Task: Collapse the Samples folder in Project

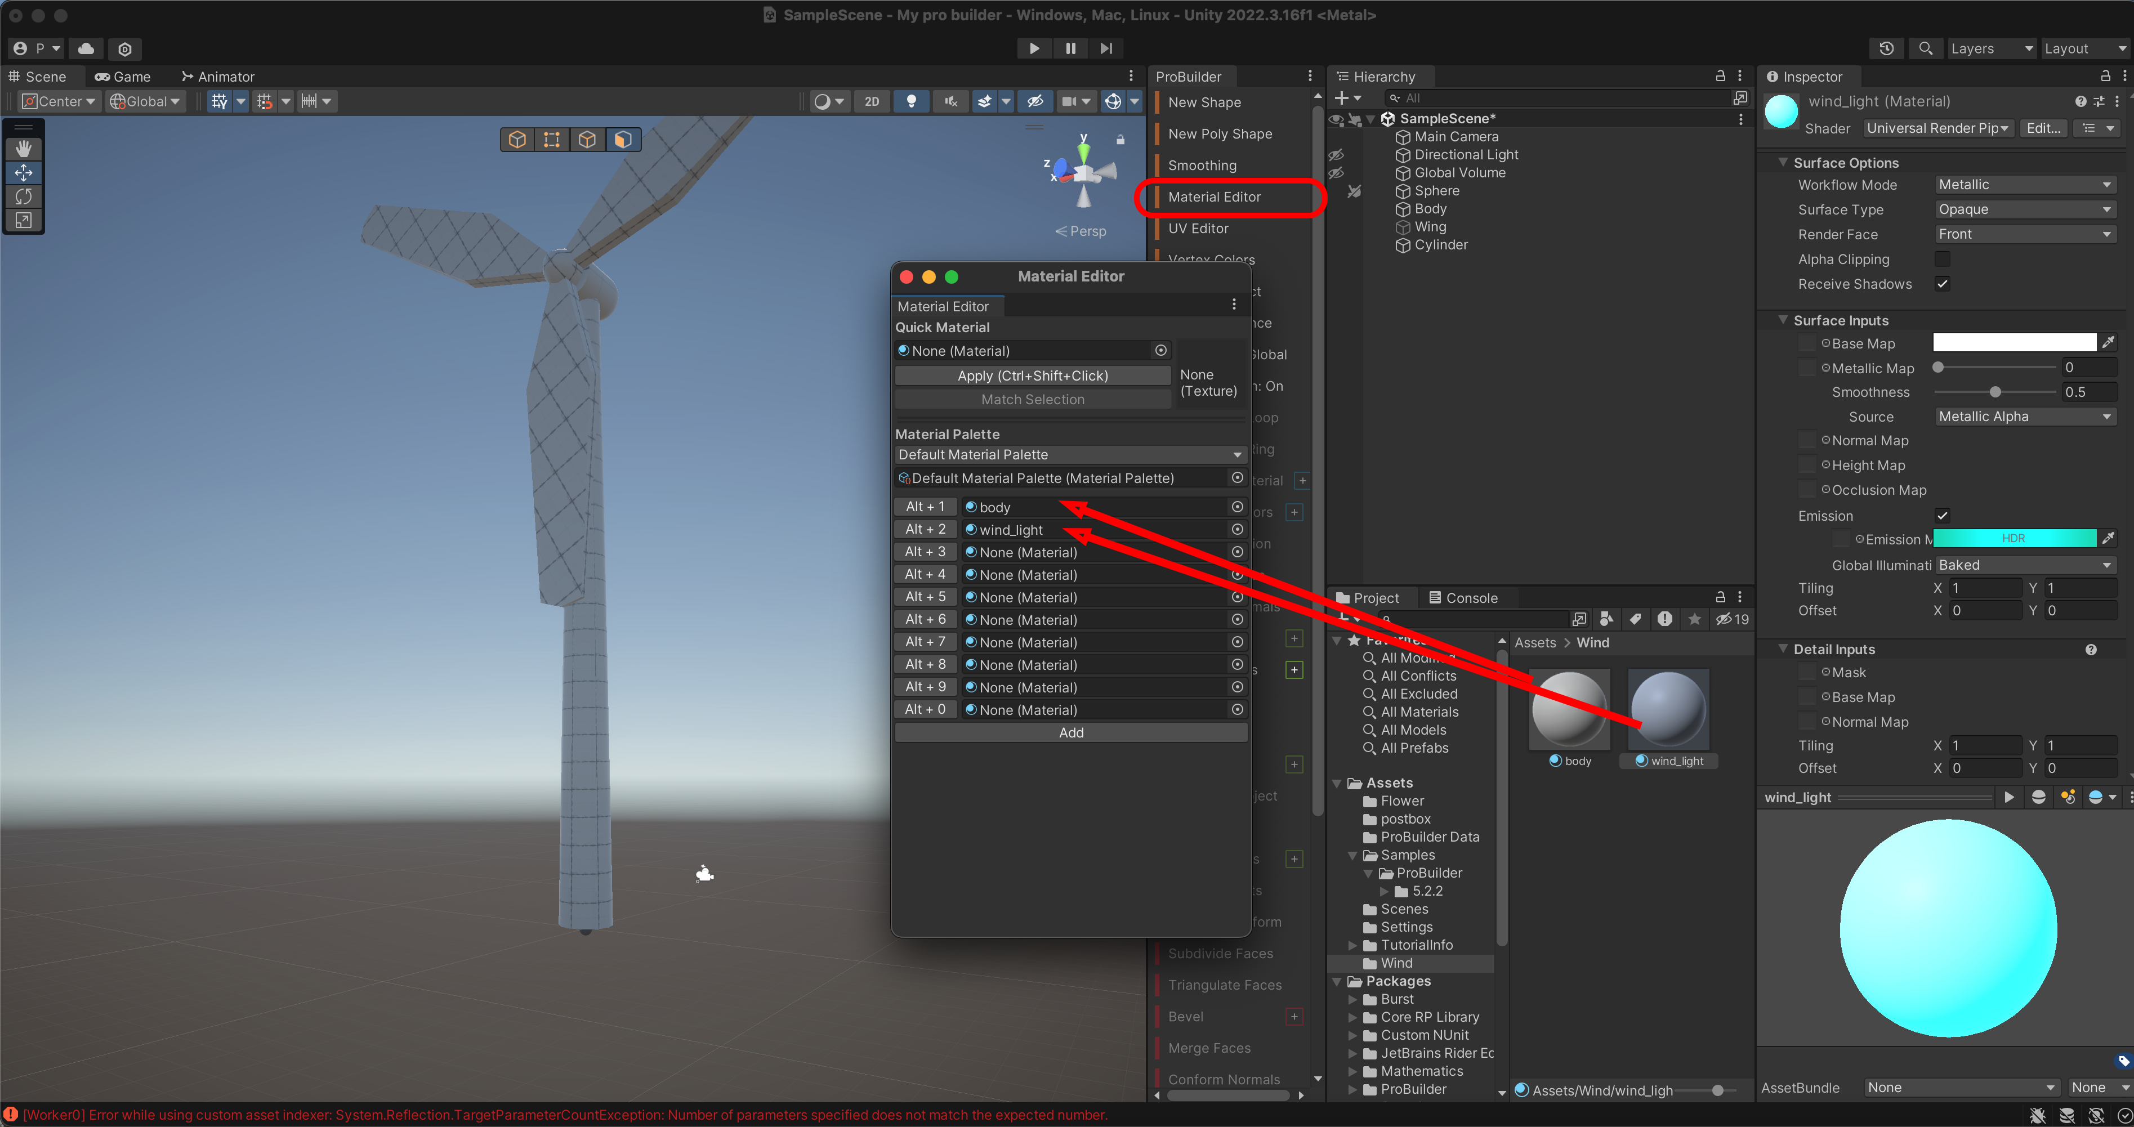Action: pos(1353,856)
